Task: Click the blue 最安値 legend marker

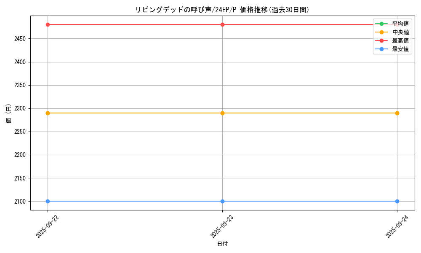Action: (381, 49)
